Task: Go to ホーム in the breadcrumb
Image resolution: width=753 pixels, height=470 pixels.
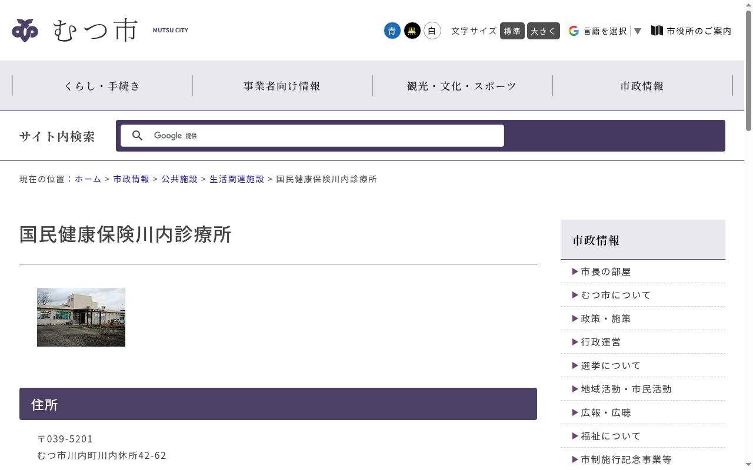Action: 88,179
